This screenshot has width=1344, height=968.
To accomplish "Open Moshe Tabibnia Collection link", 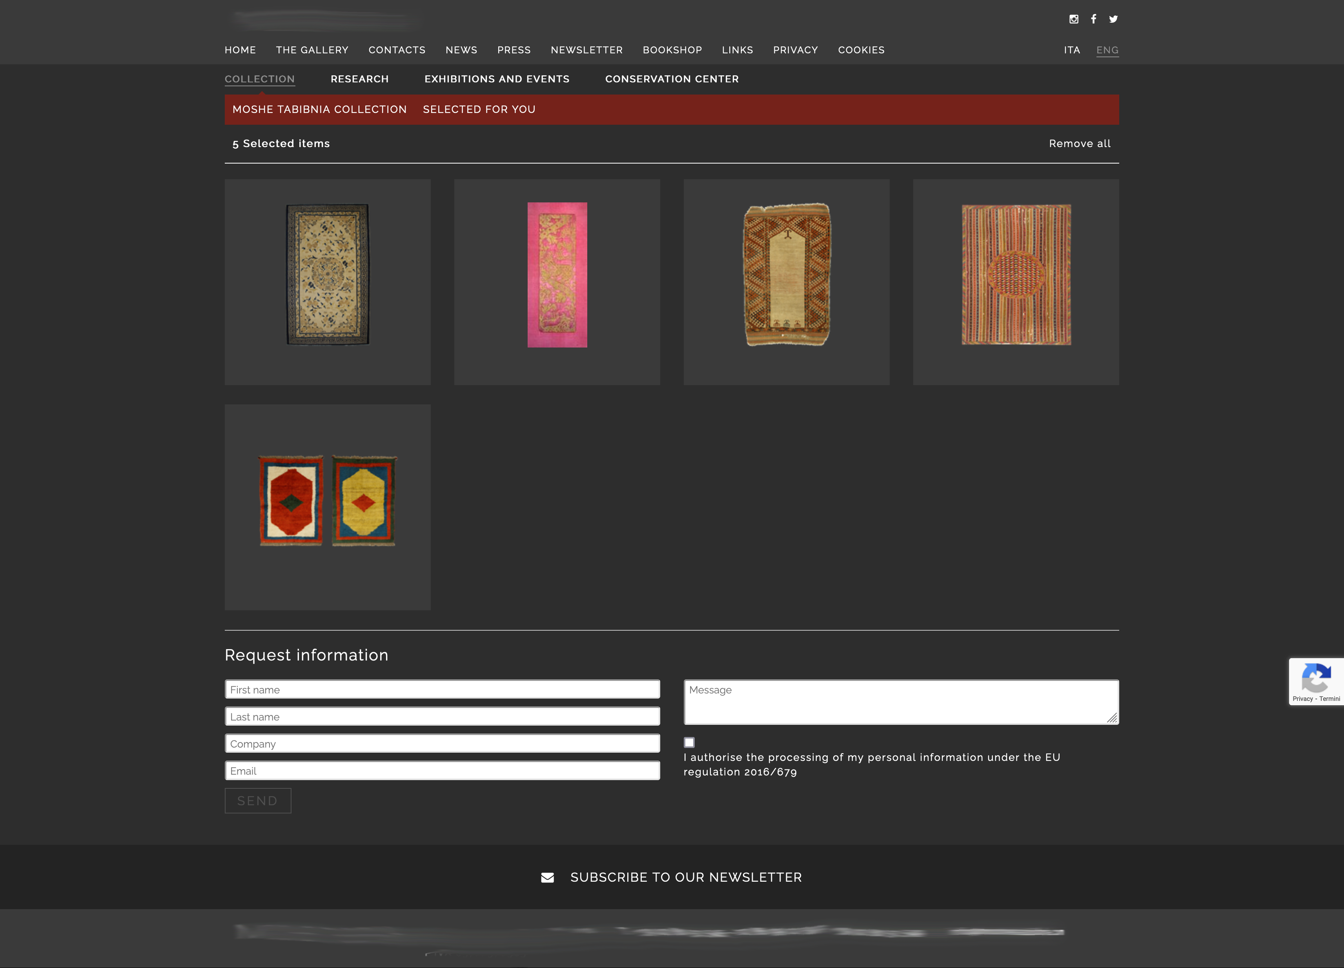I will click(x=319, y=109).
